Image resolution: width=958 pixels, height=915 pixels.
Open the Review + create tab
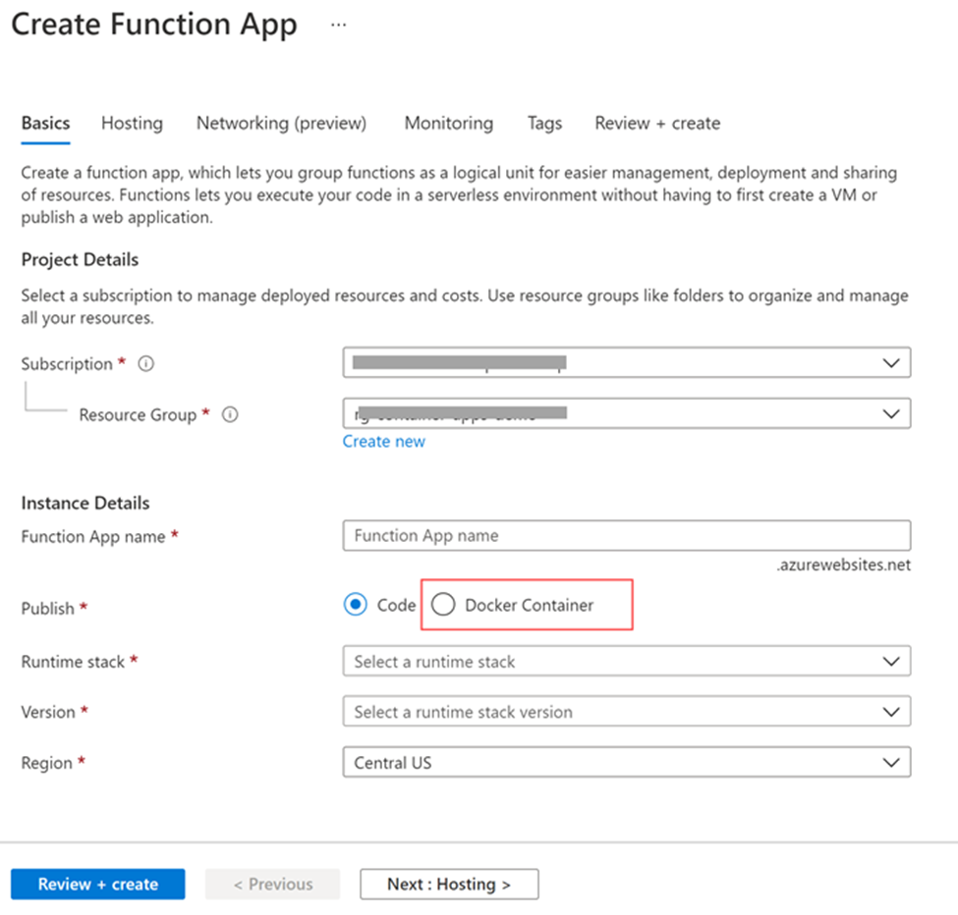657,123
